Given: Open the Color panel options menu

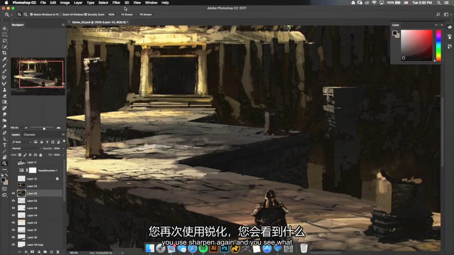Looking at the screenshot, I should click(x=442, y=25).
